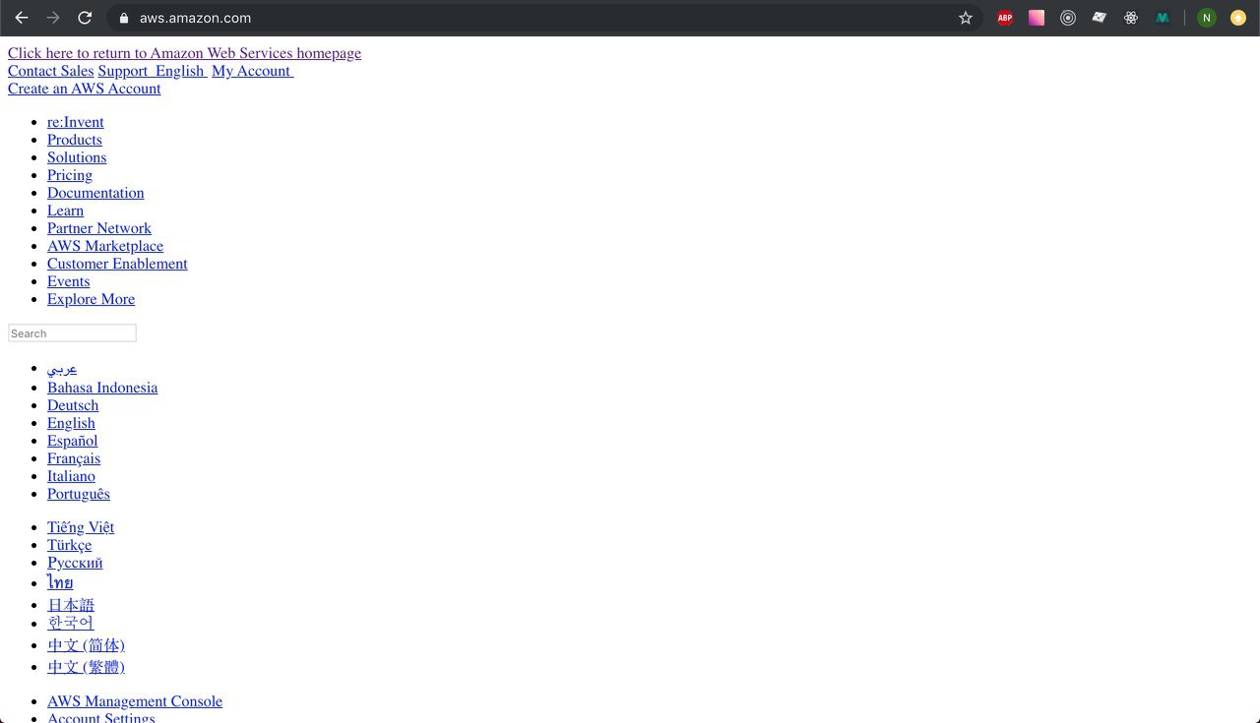Open the Documentation navigation item
Image resolution: width=1260 pixels, height=723 pixels.
(x=95, y=193)
